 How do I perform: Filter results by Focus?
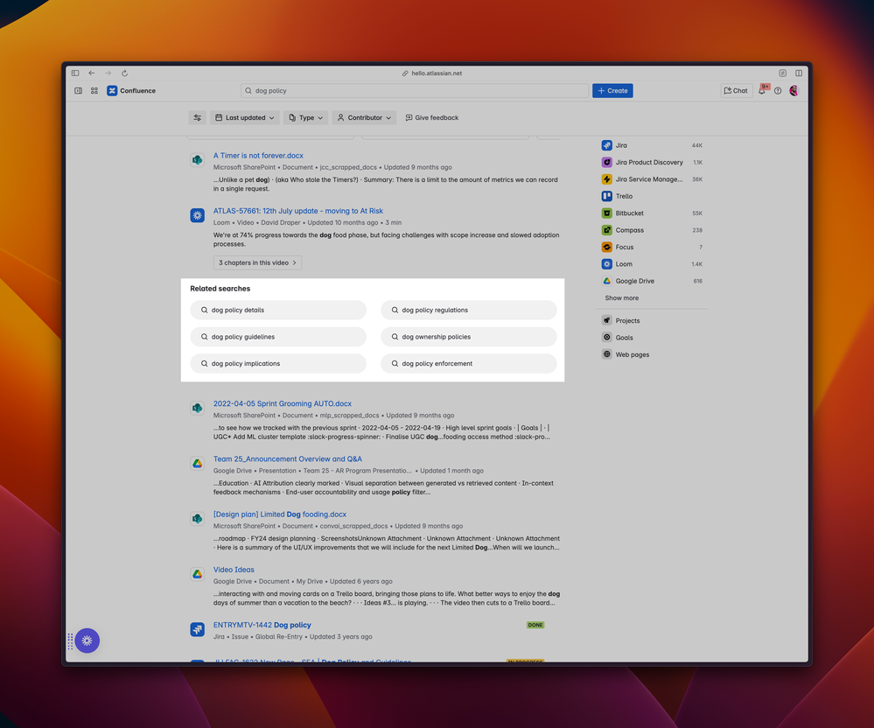point(652,247)
